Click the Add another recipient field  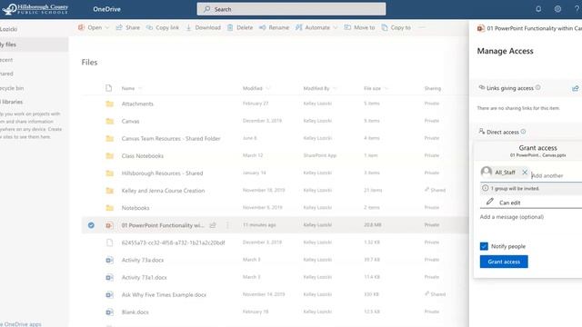pyautogui.click(x=556, y=175)
